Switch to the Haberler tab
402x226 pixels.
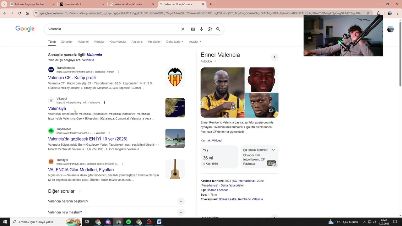pyautogui.click(x=83, y=42)
